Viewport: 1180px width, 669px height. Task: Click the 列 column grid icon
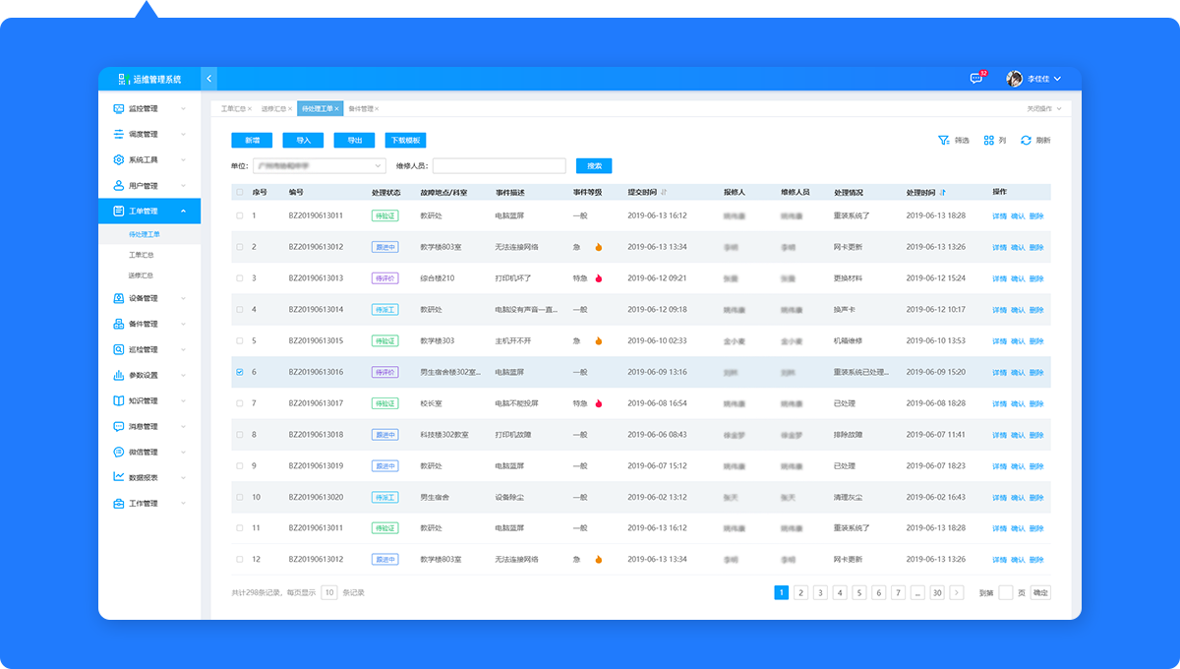click(989, 141)
